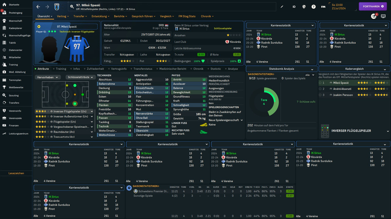
Task: Open the social icon with badge 2
Action: (374, 16)
